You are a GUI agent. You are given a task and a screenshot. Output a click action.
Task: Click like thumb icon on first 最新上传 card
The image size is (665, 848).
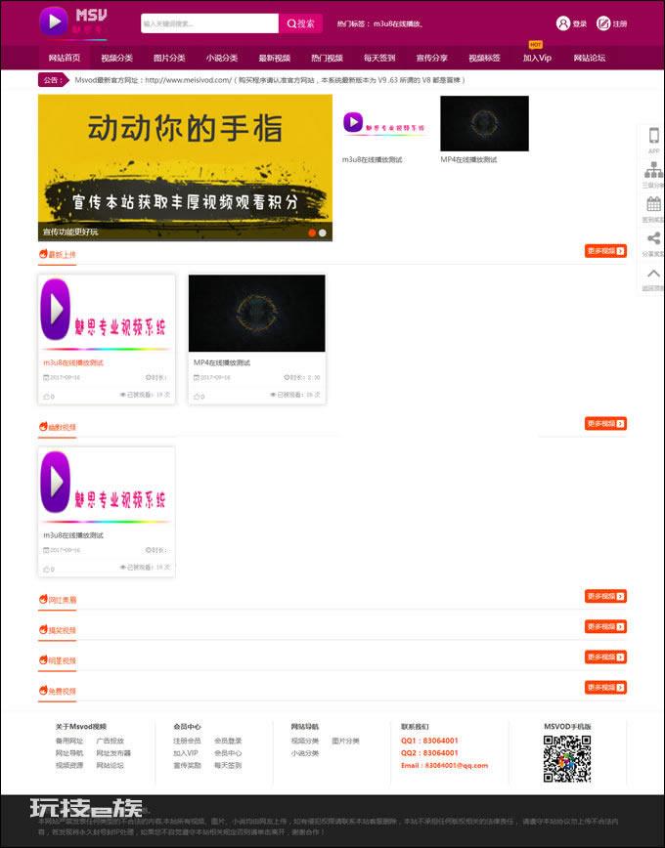[x=47, y=397]
